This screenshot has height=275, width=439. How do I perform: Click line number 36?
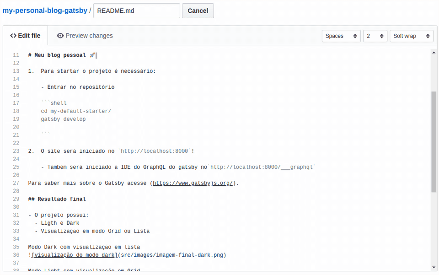[16, 254]
